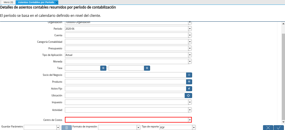Click the Centro de Costos label

pos(53,120)
